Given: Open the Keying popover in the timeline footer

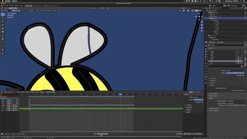Looking at the screenshot, I should coord(14,134).
